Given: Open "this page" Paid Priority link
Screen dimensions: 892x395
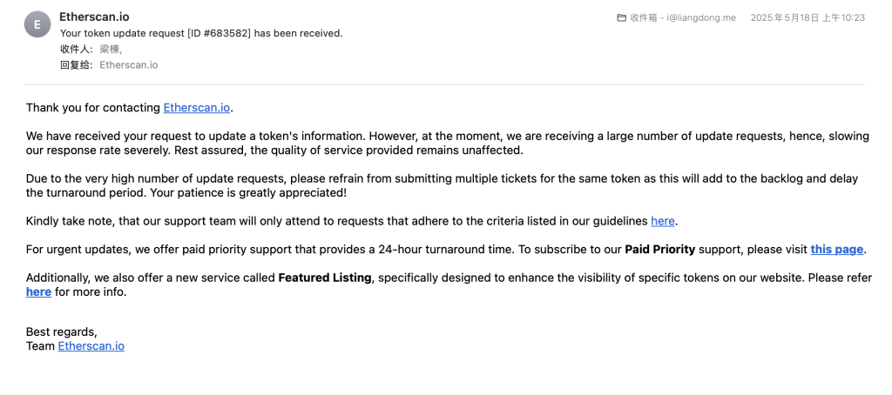Looking at the screenshot, I should tap(837, 249).
